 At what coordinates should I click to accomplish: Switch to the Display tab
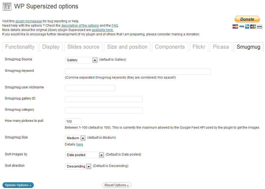[51, 47]
